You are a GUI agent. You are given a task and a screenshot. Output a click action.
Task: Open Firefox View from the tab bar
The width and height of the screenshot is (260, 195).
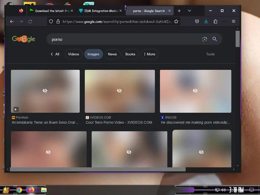click(21, 11)
